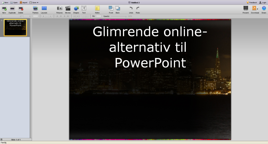Screen dimensions: 268x144
Task: Open the font family dropdown
Action: [x=12, y=16]
